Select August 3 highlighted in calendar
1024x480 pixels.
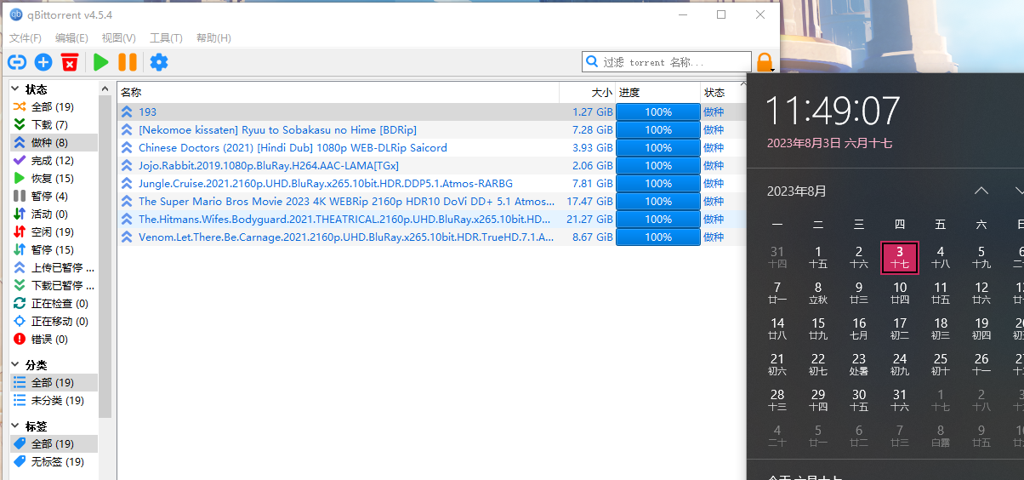(x=900, y=257)
